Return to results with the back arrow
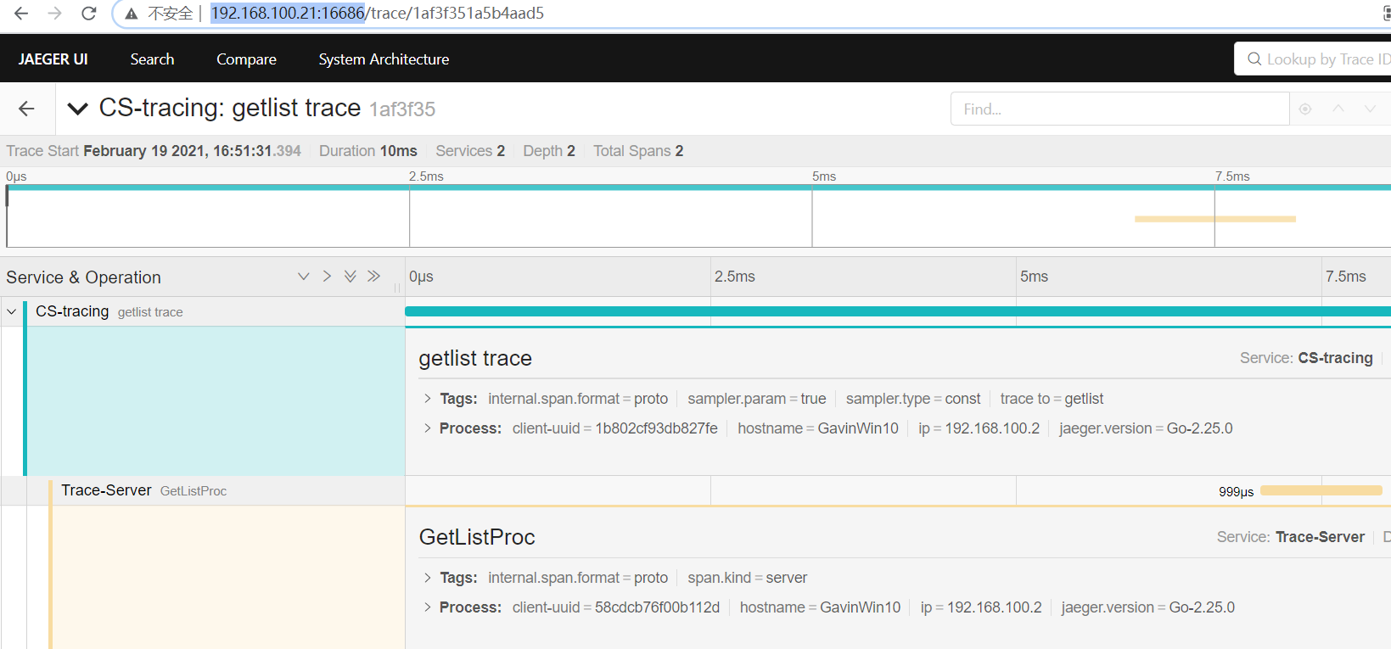This screenshot has height=649, width=1391. click(x=26, y=109)
